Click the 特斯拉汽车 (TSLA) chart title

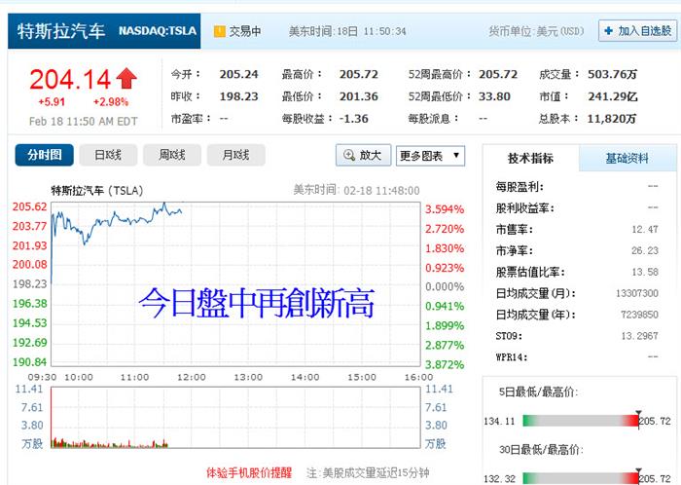(97, 191)
